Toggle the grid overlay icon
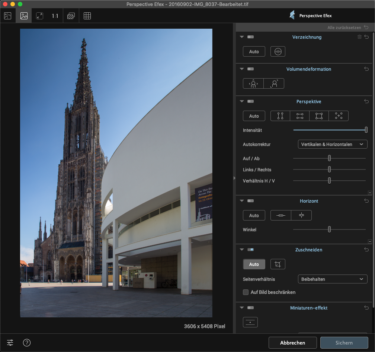This screenshot has height=352, width=375. (87, 16)
